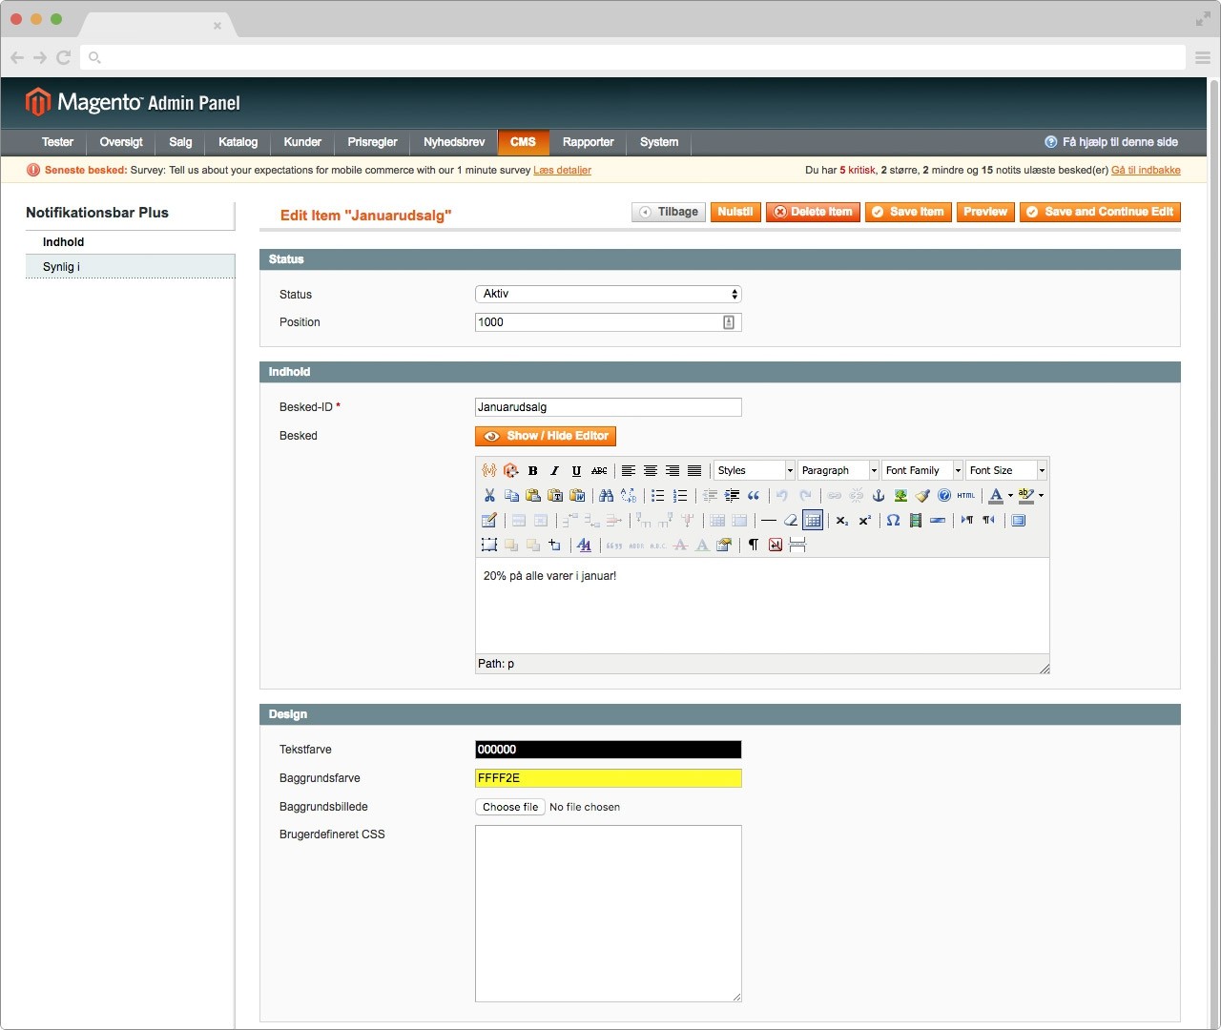Open the HTML source editor icon
Viewport: 1221px width, 1030px height.
point(966,495)
